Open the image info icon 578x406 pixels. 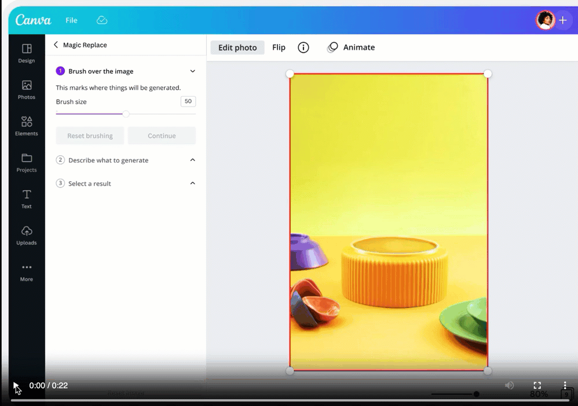pos(303,47)
